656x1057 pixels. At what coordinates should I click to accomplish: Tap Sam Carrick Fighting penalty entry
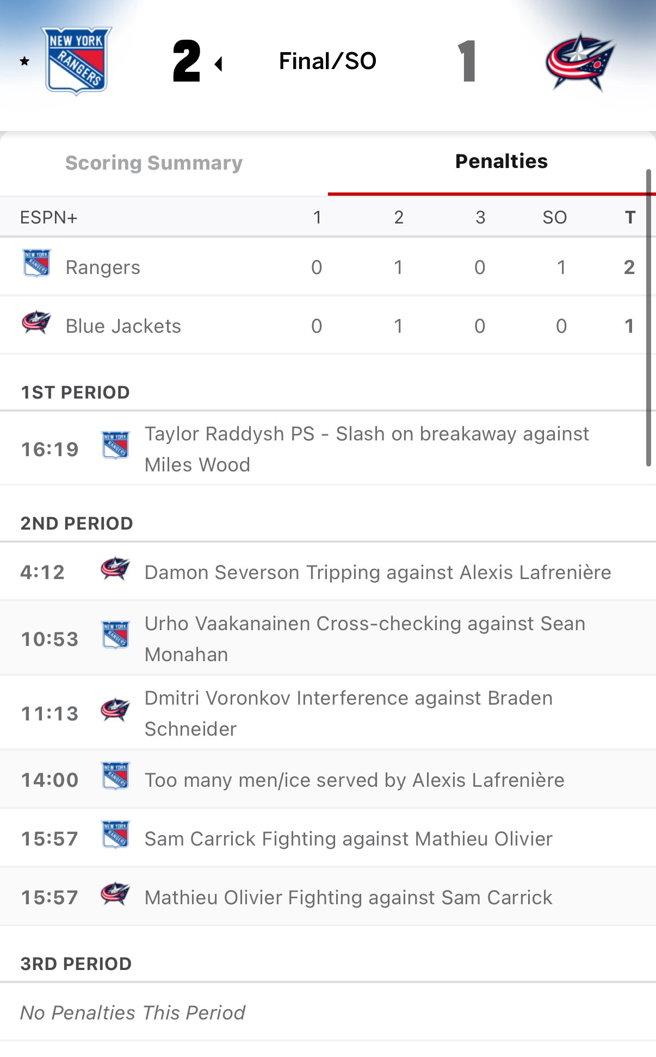pos(348,839)
